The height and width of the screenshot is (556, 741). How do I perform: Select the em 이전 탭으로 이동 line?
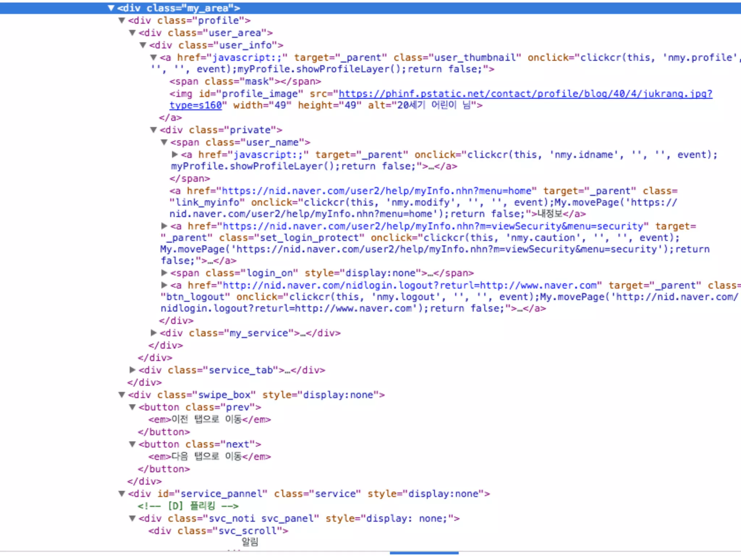tap(209, 420)
